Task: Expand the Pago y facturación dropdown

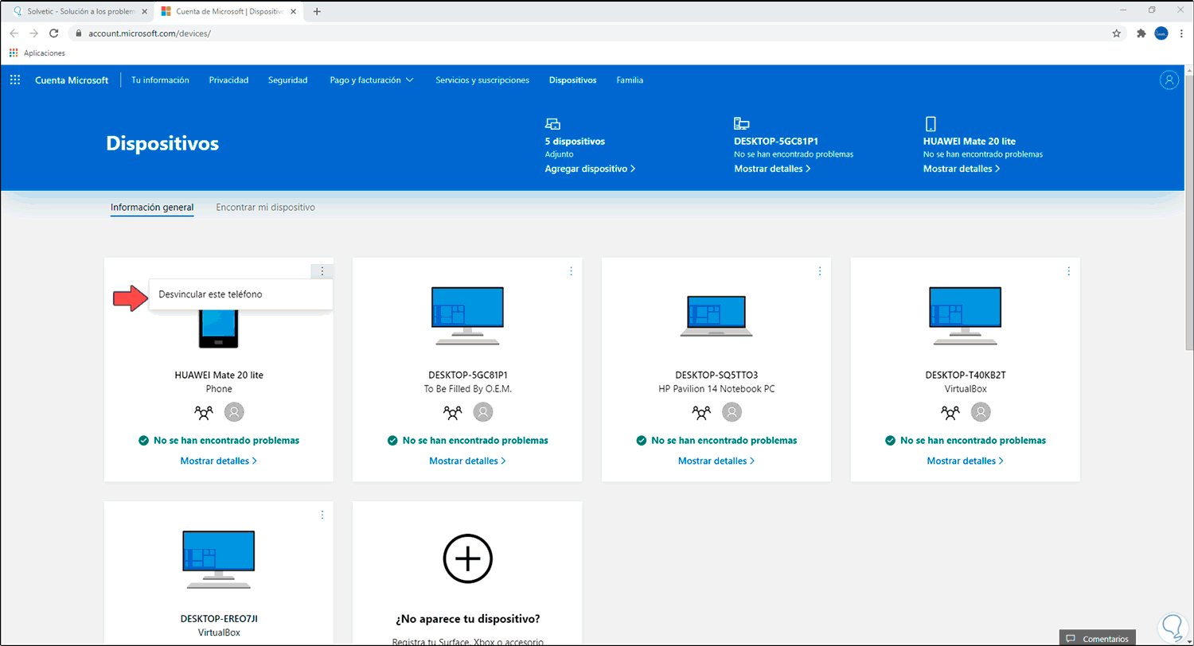Action: 372,80
